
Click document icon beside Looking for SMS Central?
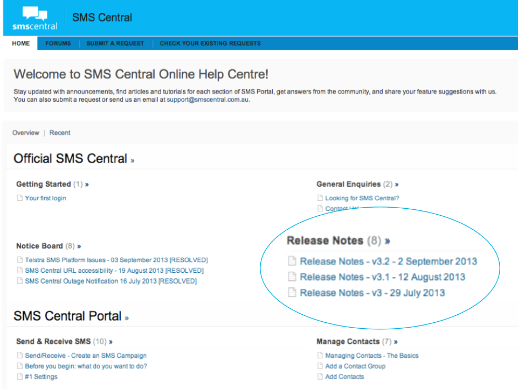click(x=320, y=198)
